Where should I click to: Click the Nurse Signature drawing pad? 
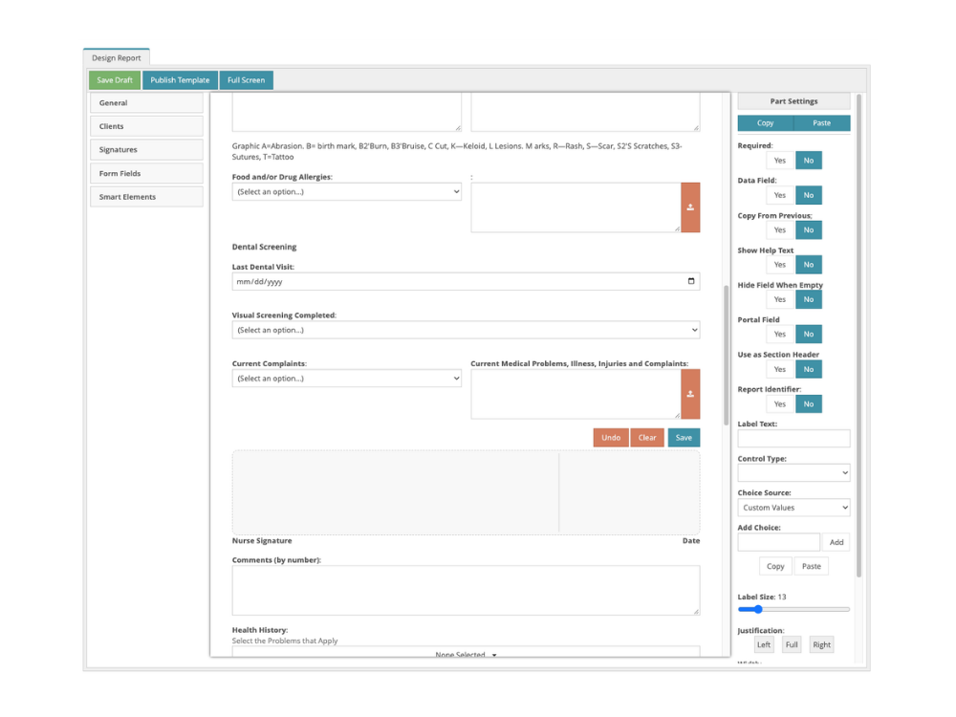point(466,492)
